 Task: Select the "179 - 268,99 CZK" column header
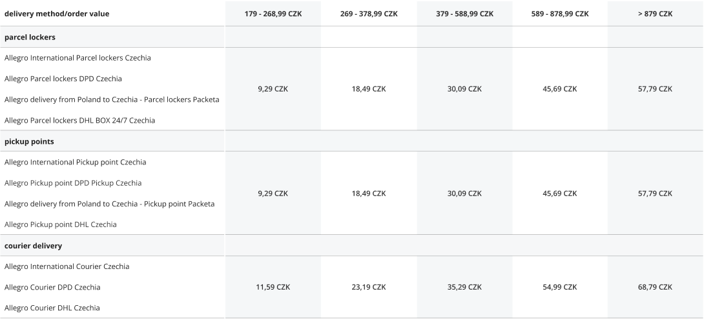(271, 14)
